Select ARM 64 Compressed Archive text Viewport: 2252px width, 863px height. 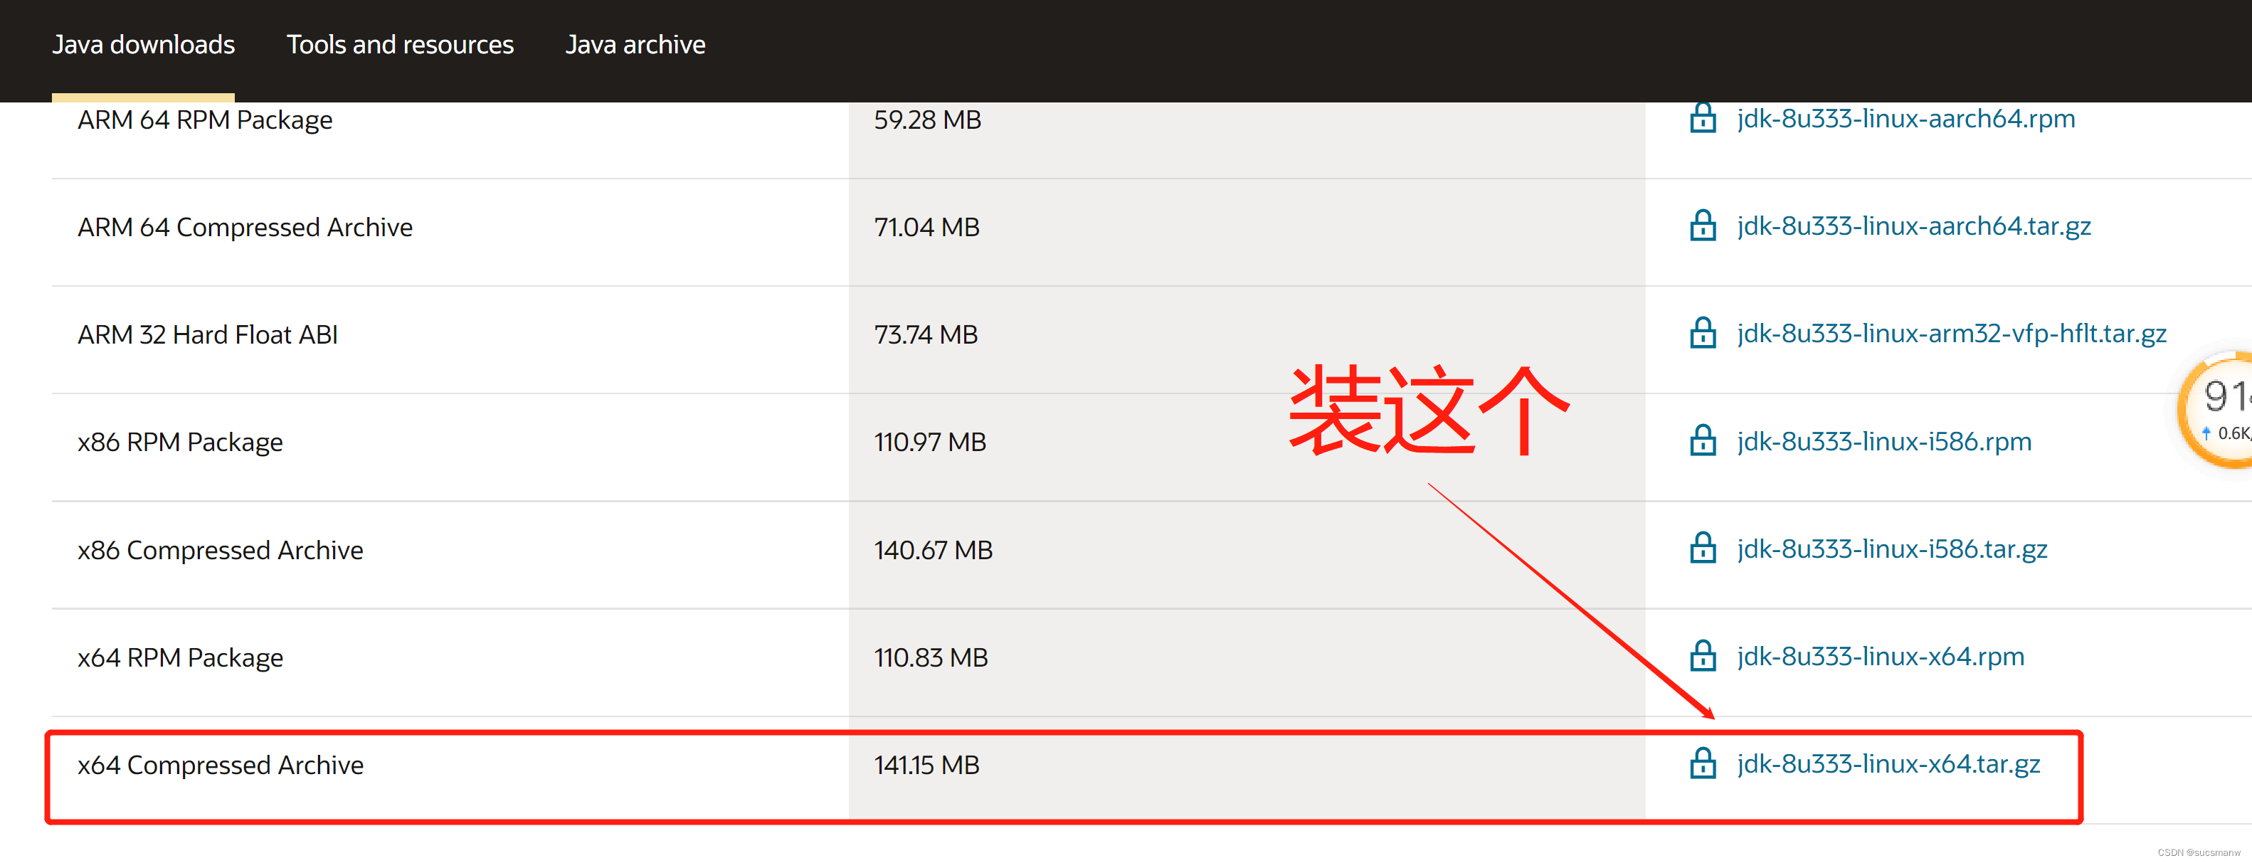point(245,228)
